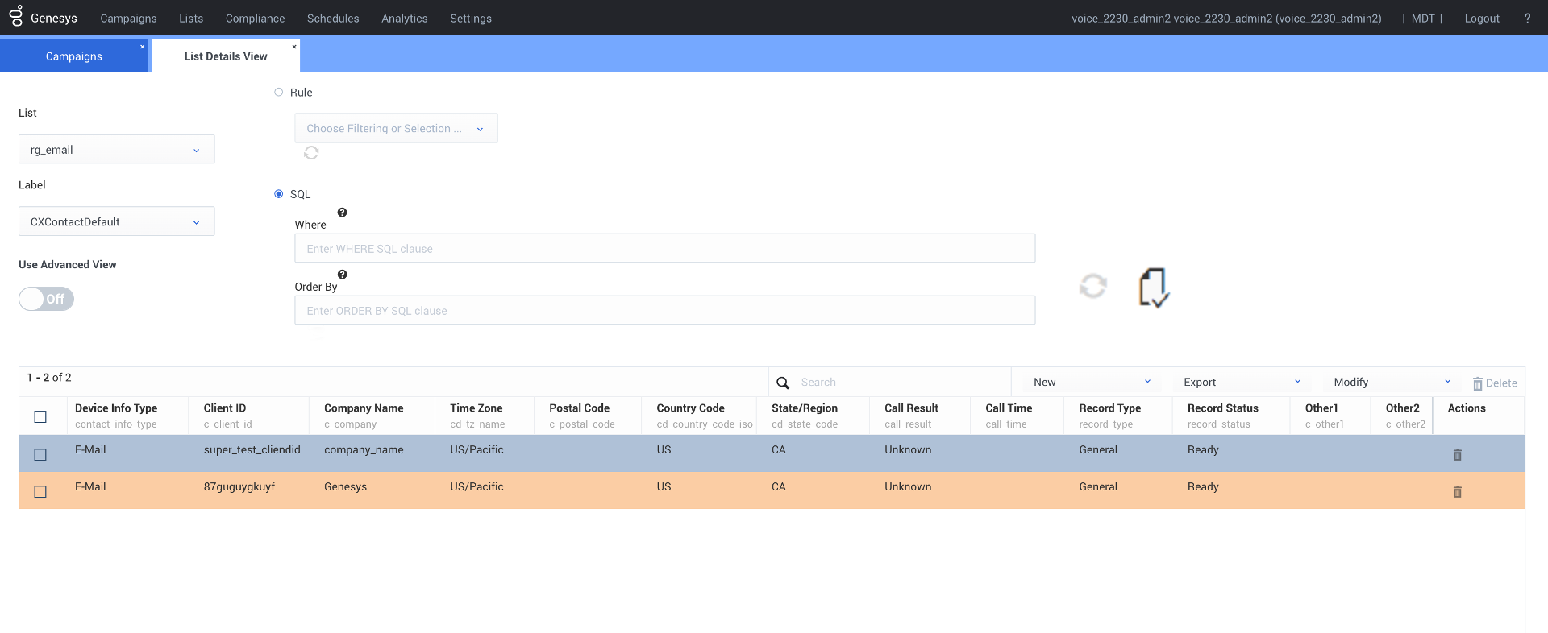Click the help icon next to Where
Viewport: 1548px width, 633px height.
[x=342, y=213]
